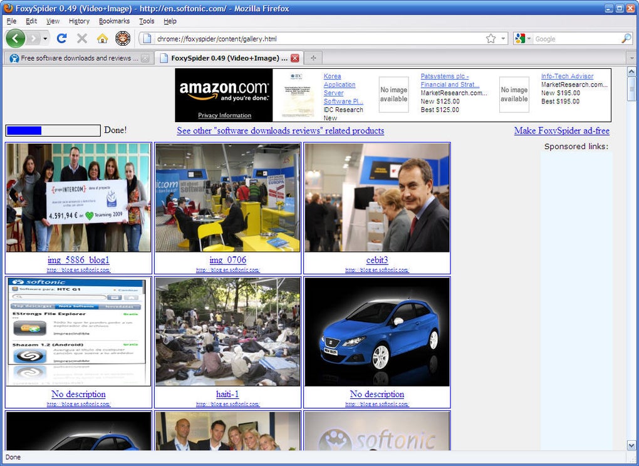The width and height of the screenshot is (639, 466).
Task: Click the page scrollbar down arrow
Action: [631, 445]
